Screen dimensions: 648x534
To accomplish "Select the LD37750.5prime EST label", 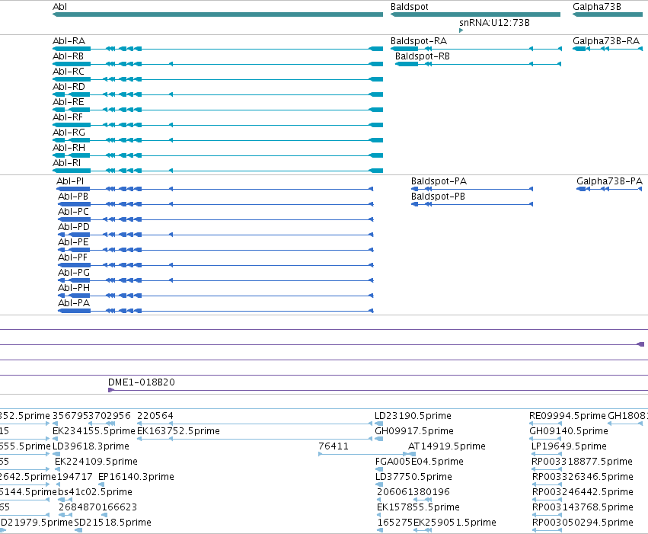I will (413, 477).
